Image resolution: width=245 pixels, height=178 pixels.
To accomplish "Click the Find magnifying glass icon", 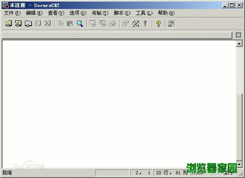I will [80, 24].
